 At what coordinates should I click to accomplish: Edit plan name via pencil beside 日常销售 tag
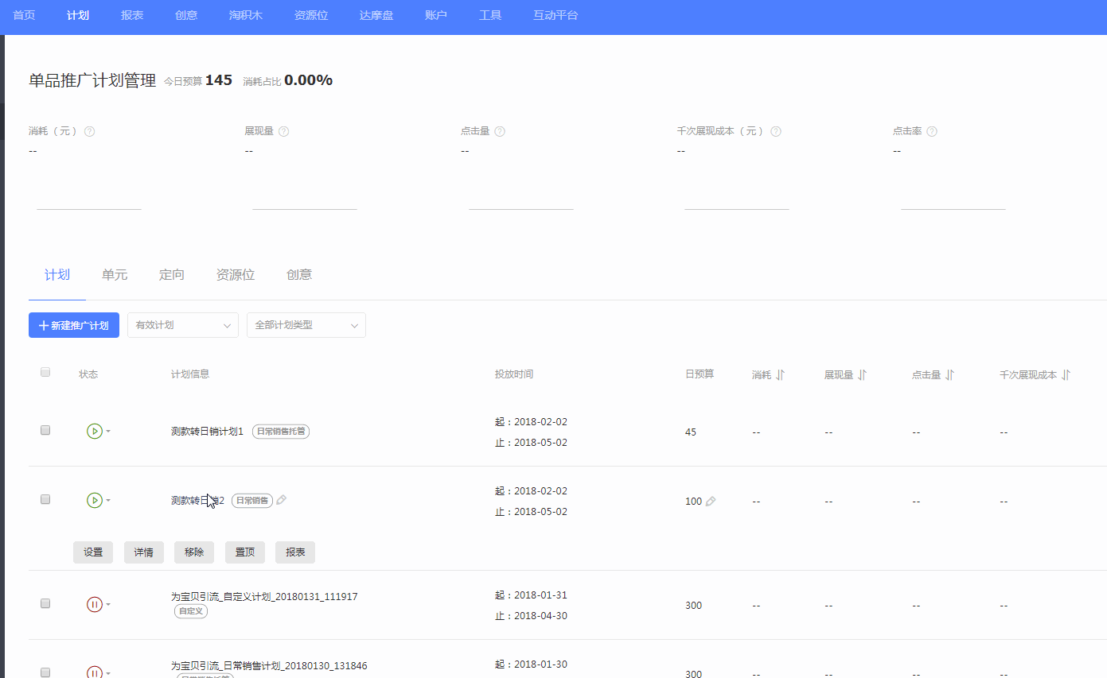282,500
